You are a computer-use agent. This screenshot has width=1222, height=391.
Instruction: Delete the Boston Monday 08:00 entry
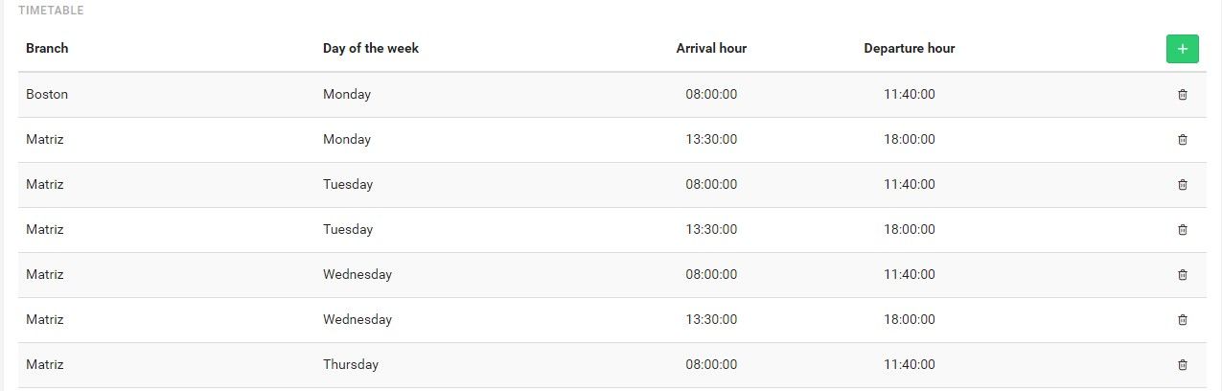point(1182,94)
